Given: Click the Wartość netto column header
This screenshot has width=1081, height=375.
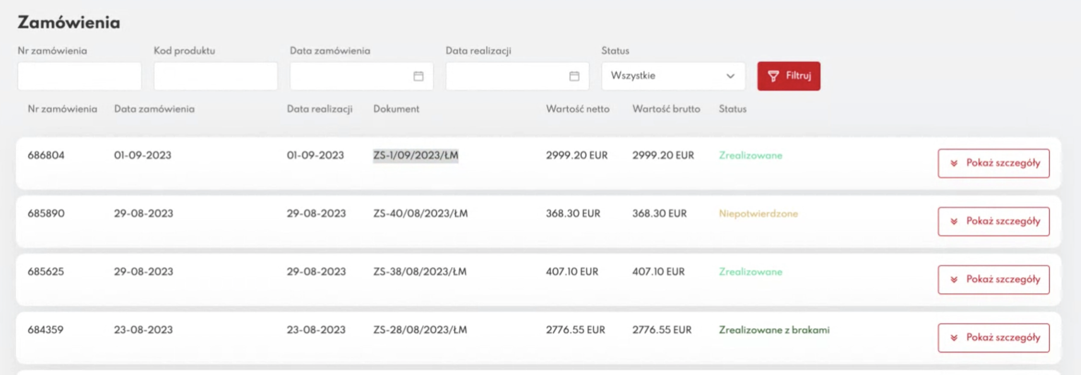Looking at the screenshot, I should coord(577,109).
